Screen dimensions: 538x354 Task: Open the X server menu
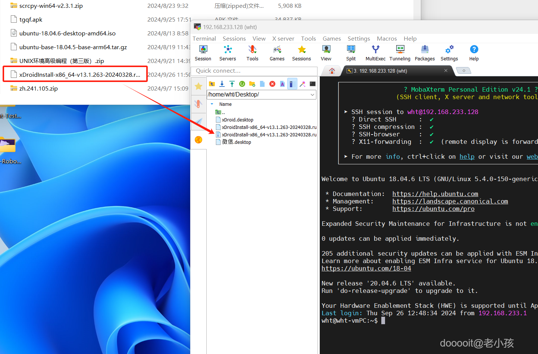283,39
